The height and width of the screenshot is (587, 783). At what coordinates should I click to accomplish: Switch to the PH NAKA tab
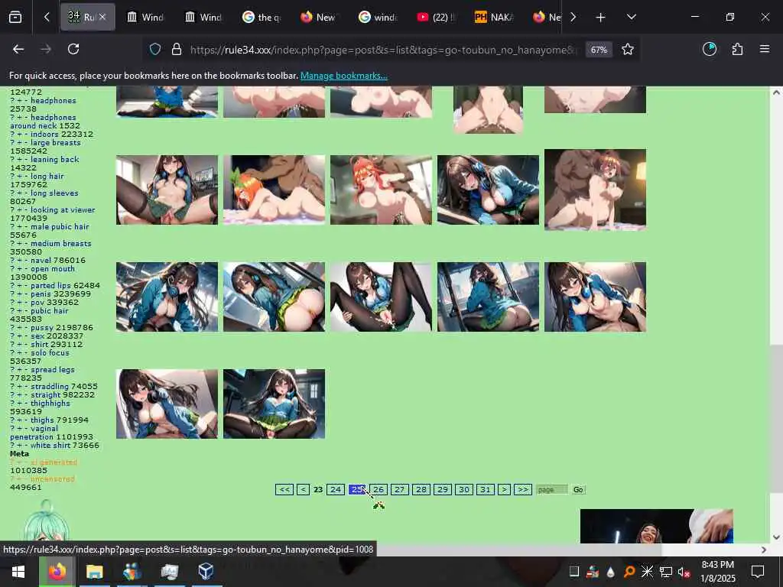tap(494, 18)
